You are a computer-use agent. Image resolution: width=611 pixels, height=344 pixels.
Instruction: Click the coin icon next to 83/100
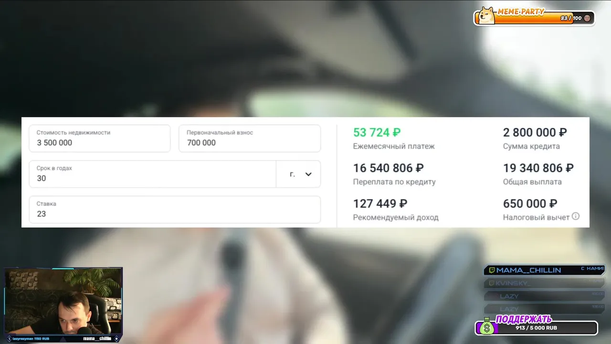(587, 18)
